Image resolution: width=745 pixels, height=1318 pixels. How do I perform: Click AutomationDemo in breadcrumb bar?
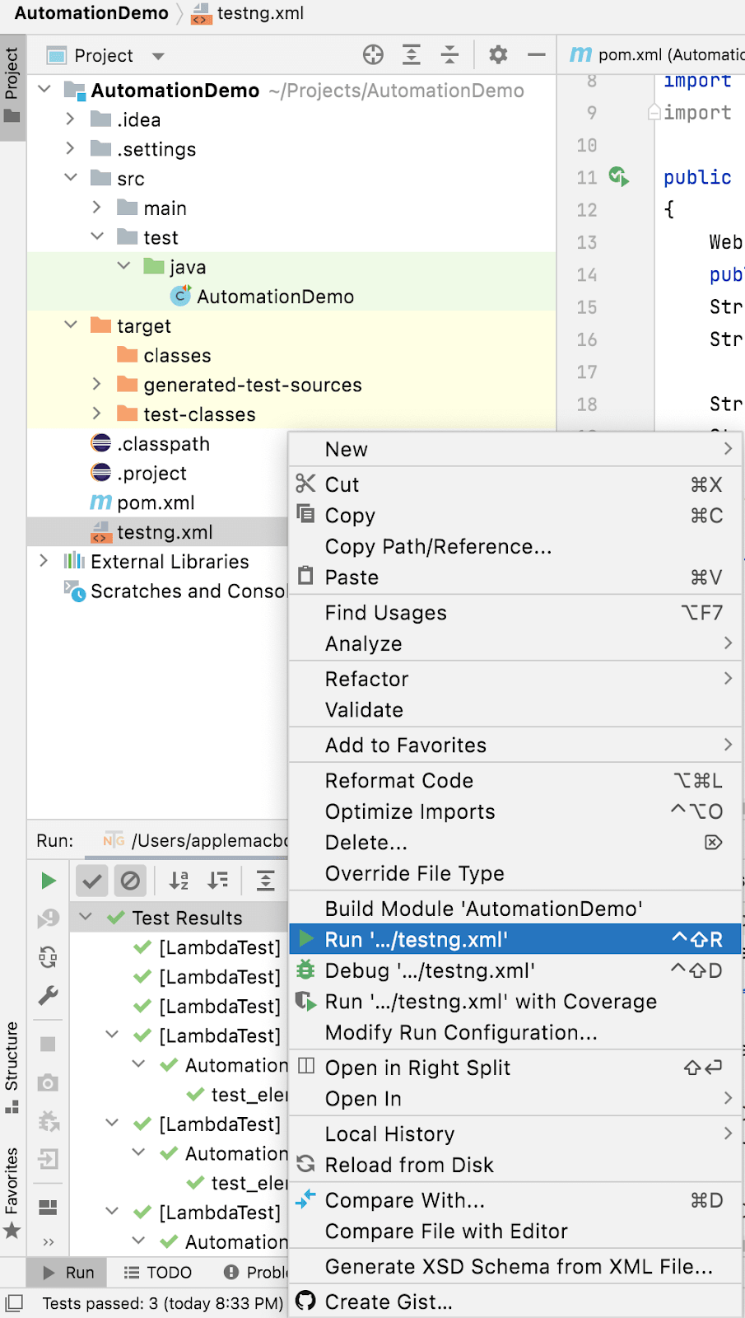coord(91,13)
